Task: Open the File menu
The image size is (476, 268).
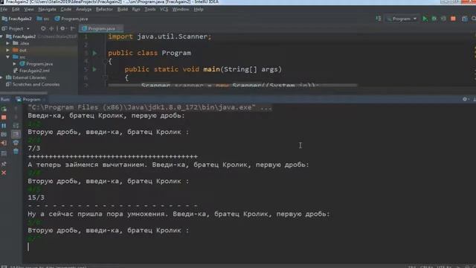Action: 4,10
